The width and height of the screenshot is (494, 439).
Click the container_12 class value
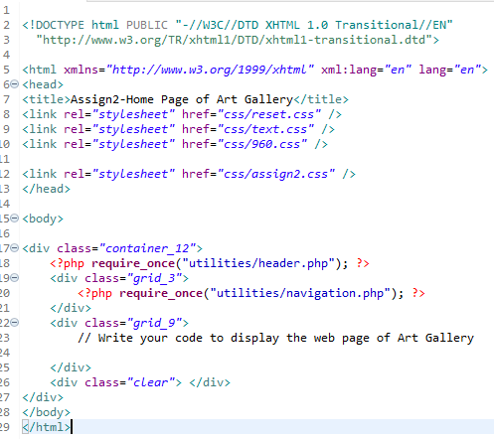147,248
